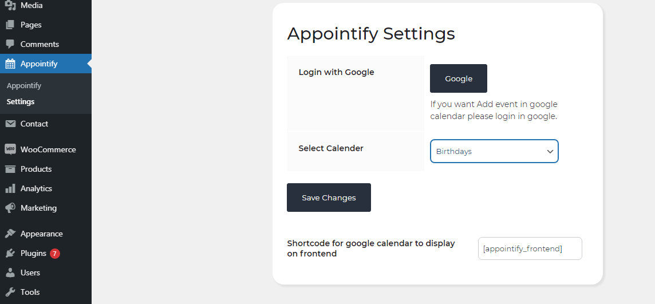The image size is (655, 304).
Task: Open the Select Calender dropdown
Action: click(494, 151)
